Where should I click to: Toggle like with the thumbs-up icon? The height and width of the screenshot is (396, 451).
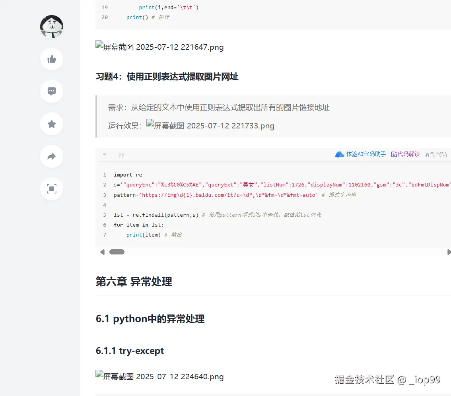coord(51,59)
